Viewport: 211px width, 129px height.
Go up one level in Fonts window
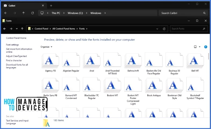click(x=22, y=29)
